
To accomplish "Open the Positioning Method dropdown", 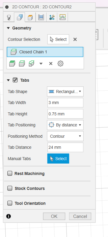I will [x=65, y=136].
